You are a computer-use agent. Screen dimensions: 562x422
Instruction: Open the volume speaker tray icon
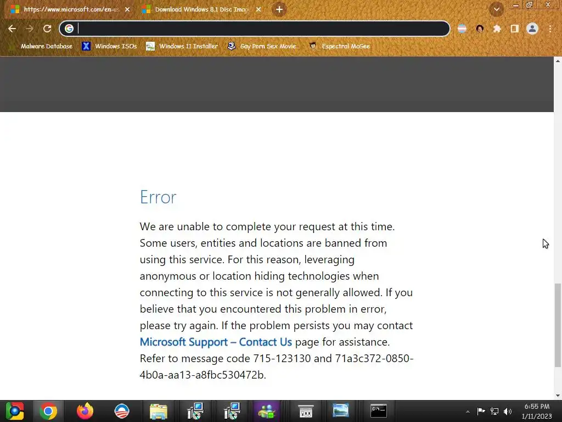point(508,411)
